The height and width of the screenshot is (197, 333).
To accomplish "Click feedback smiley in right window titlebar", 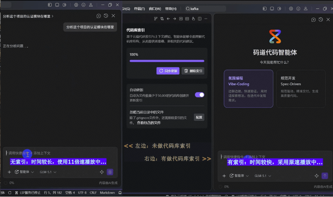I will tap(298, 8).
